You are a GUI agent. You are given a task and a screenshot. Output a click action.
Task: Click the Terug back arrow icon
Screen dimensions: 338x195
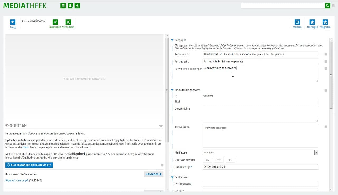(13, 22)
